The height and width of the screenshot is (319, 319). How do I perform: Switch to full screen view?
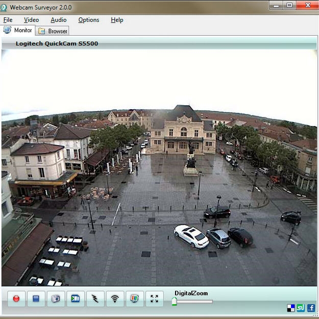pos(154,299)
